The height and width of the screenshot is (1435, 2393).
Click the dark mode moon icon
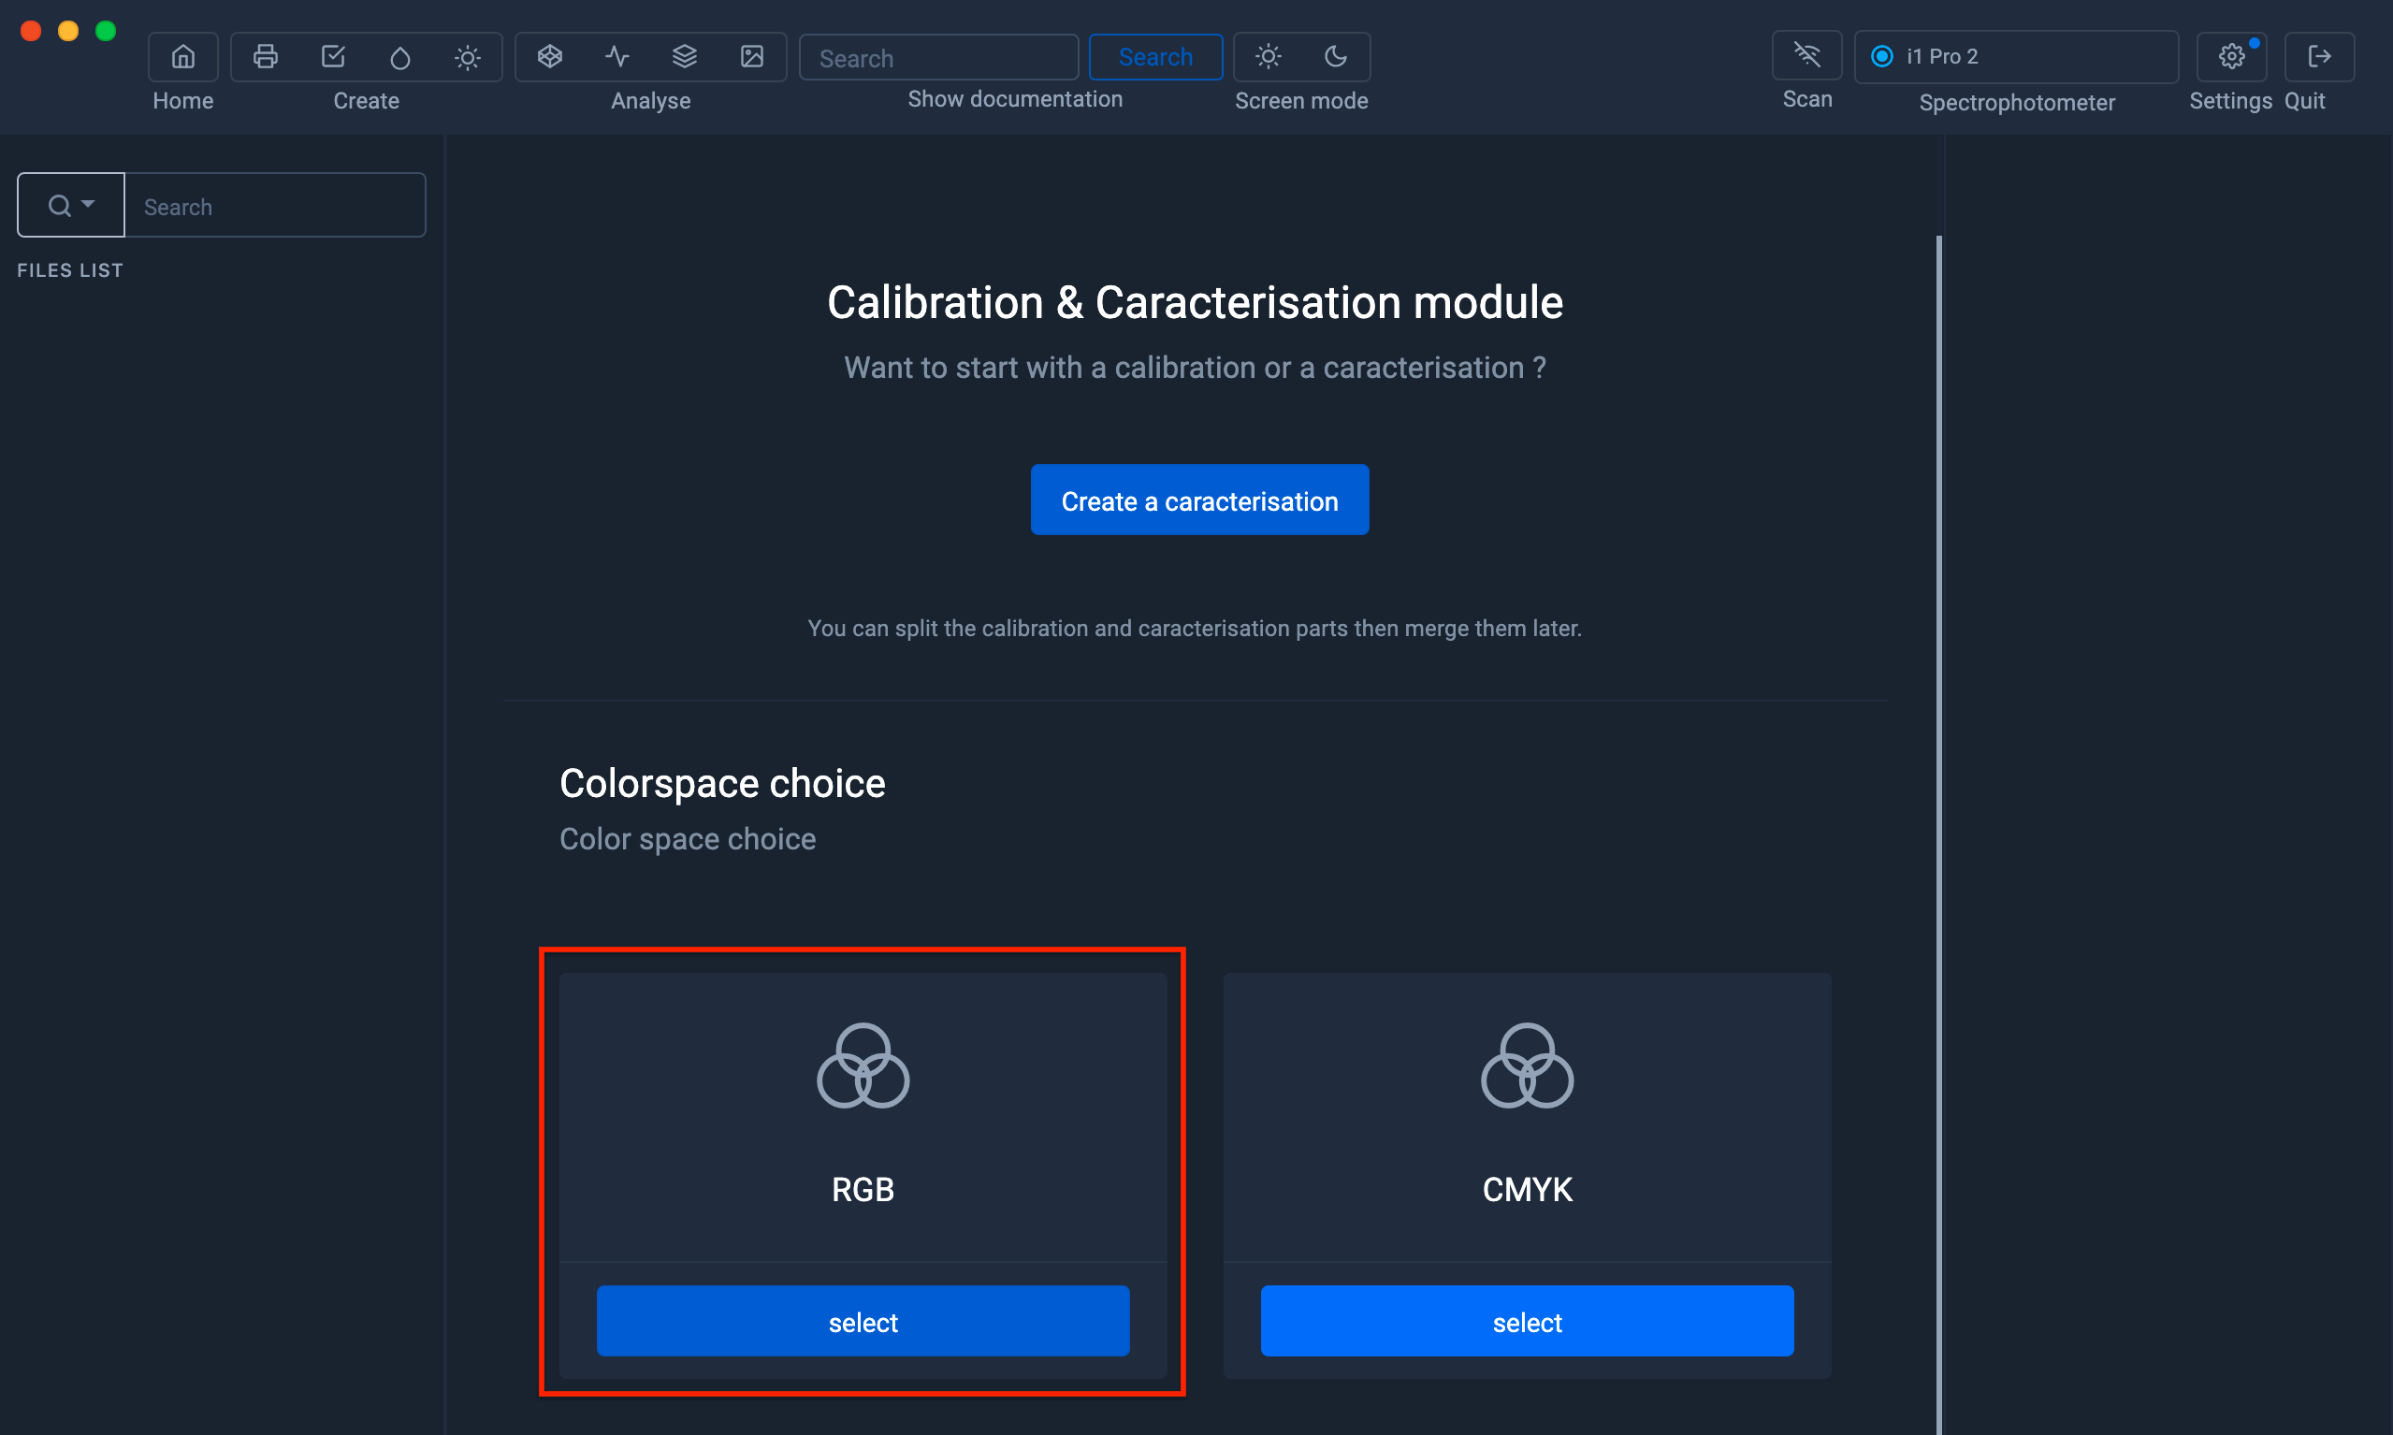pos(1336,56)
